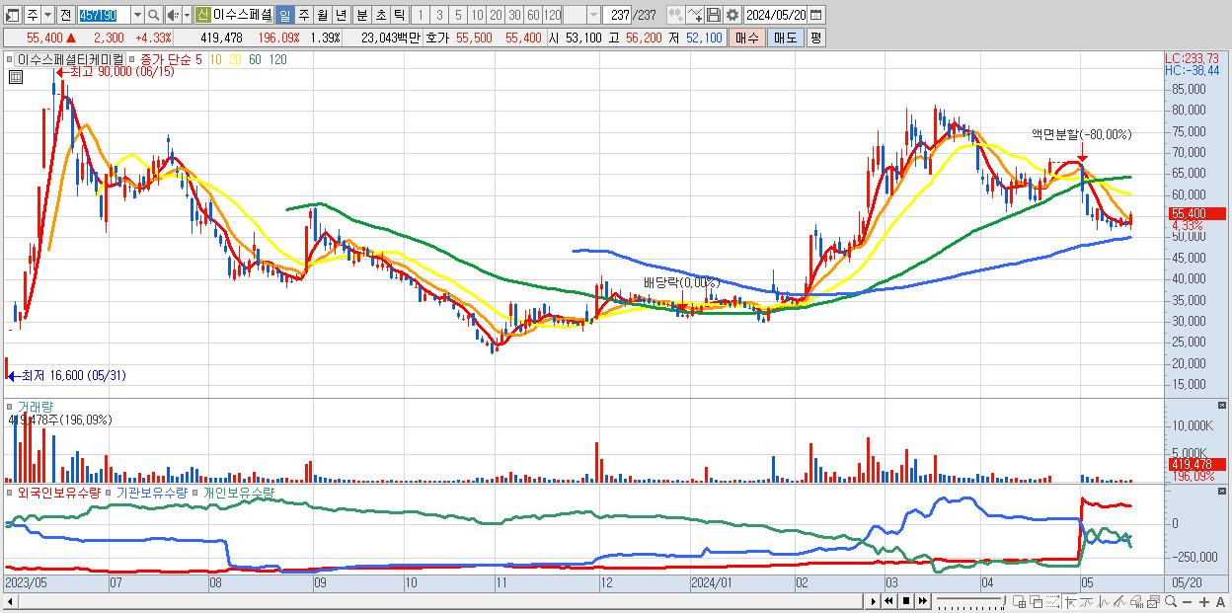Click the add indicator line-plus icon
1232x613 pixels.
pos(696,16)
